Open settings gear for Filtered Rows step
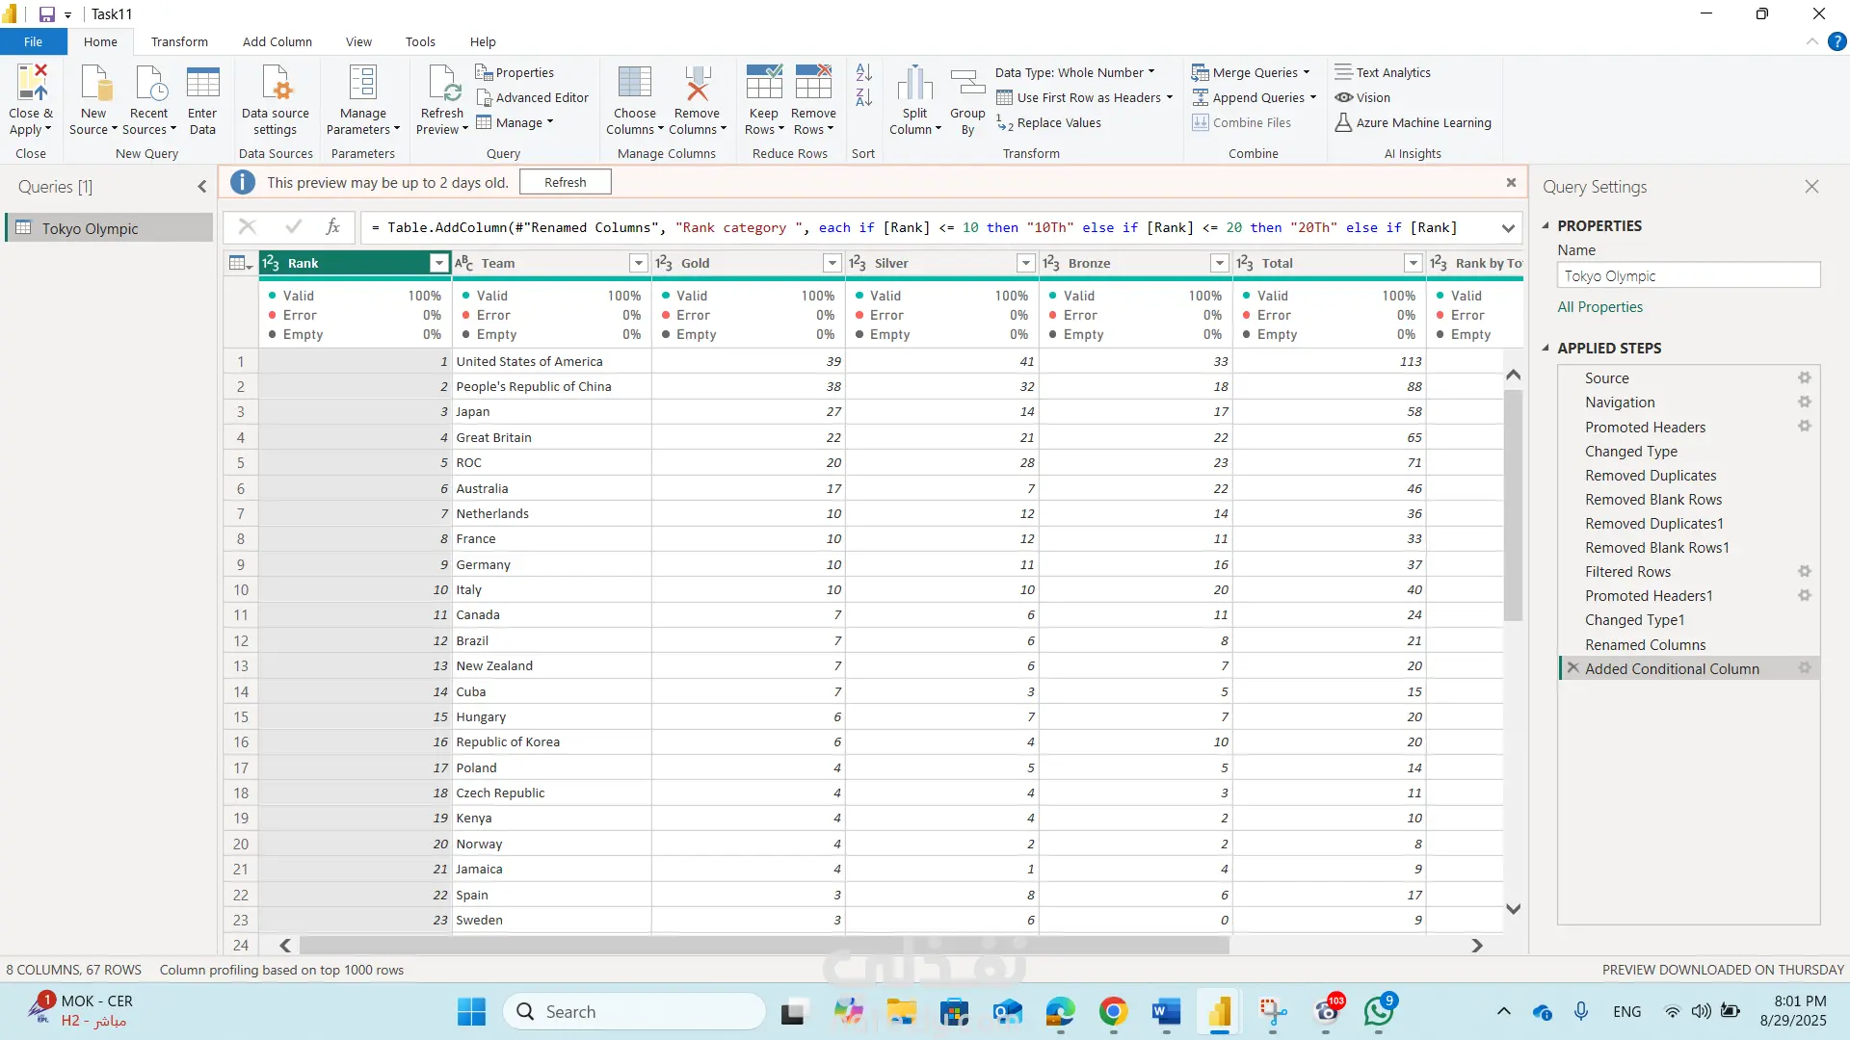 tap(1805, 571)
